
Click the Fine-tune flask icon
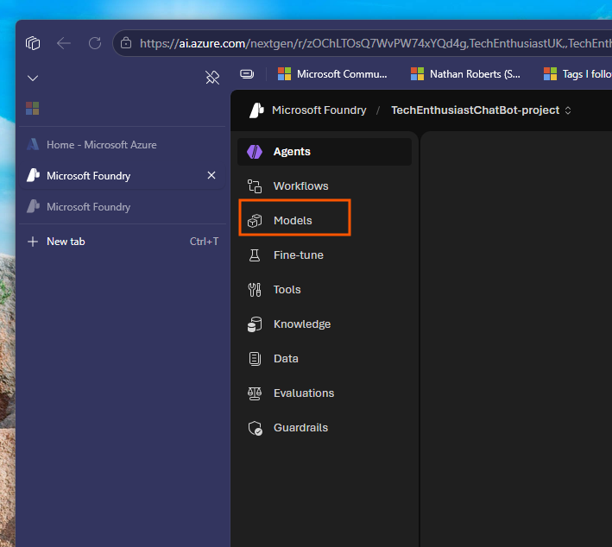(x=255, y=255)
